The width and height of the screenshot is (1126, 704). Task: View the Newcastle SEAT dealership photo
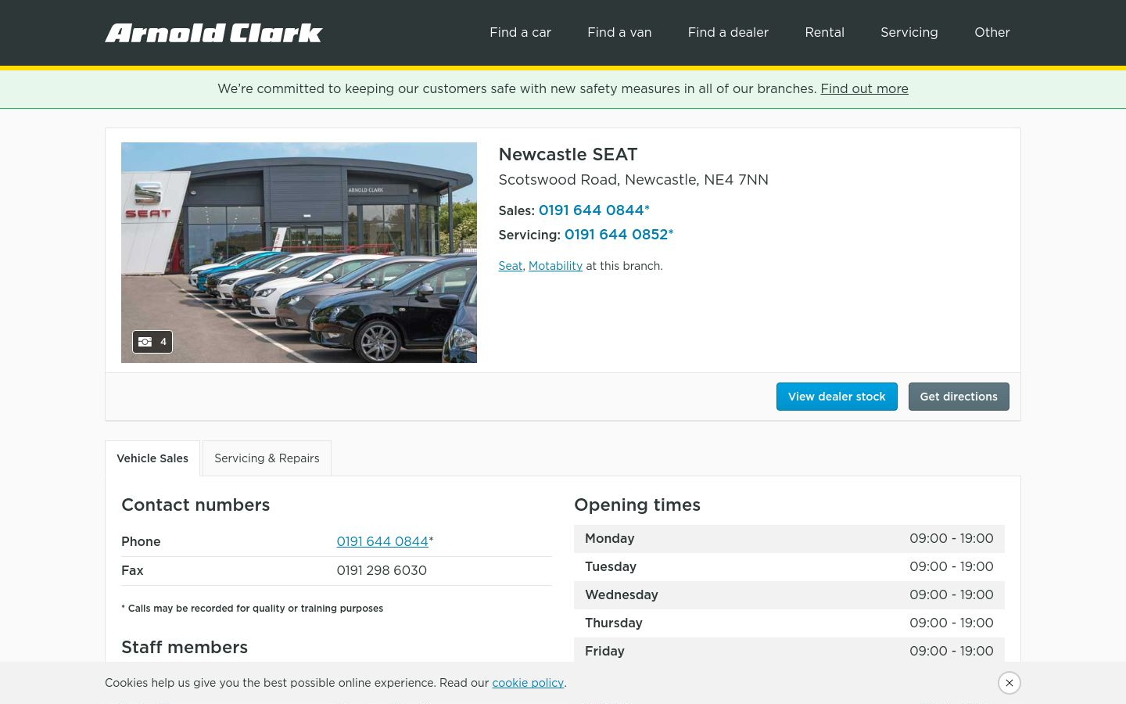pyautogui.click(x=299, y=253)
